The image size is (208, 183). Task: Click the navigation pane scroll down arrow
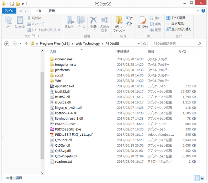42,173
